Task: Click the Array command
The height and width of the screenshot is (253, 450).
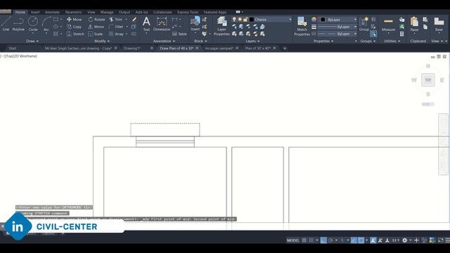Action: 116,34
